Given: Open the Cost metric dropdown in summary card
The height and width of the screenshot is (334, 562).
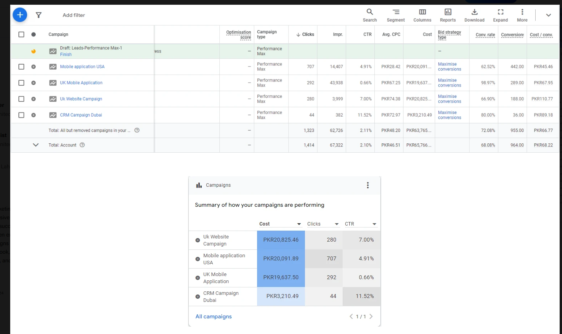Looking at the screenshot, I should pyautogui.click(x=299, y=224).
